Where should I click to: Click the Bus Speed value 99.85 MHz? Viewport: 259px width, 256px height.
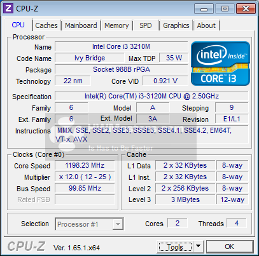(85, 188)
